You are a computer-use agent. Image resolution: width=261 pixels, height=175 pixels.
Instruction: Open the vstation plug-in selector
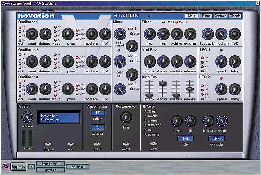50,170
